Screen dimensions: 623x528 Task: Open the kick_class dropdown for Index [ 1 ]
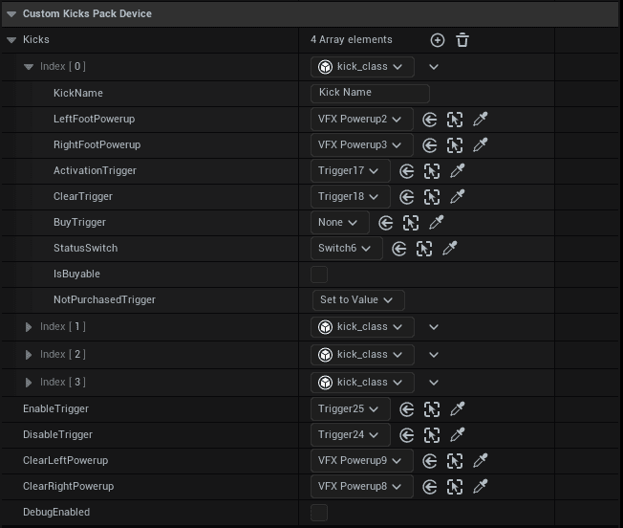tap(362, 327)
